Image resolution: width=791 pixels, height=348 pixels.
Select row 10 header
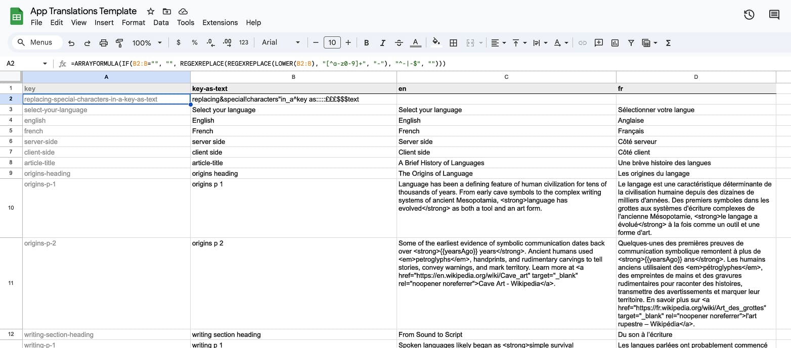tap(11, 208)
